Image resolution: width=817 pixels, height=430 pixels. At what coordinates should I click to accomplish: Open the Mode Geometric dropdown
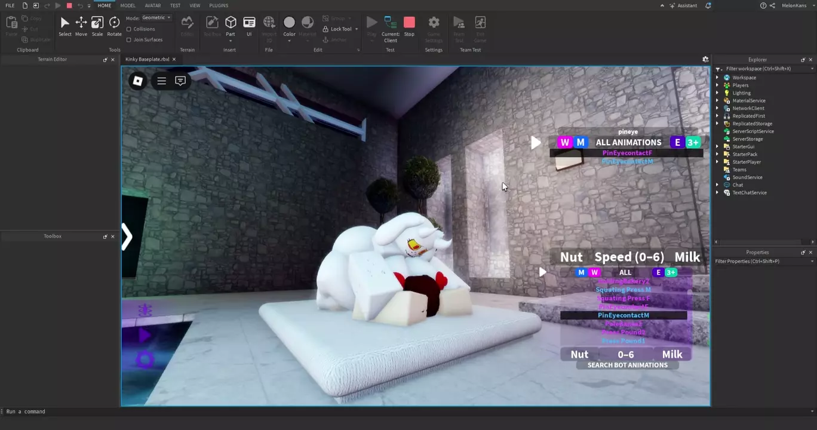tap(156, 18)
